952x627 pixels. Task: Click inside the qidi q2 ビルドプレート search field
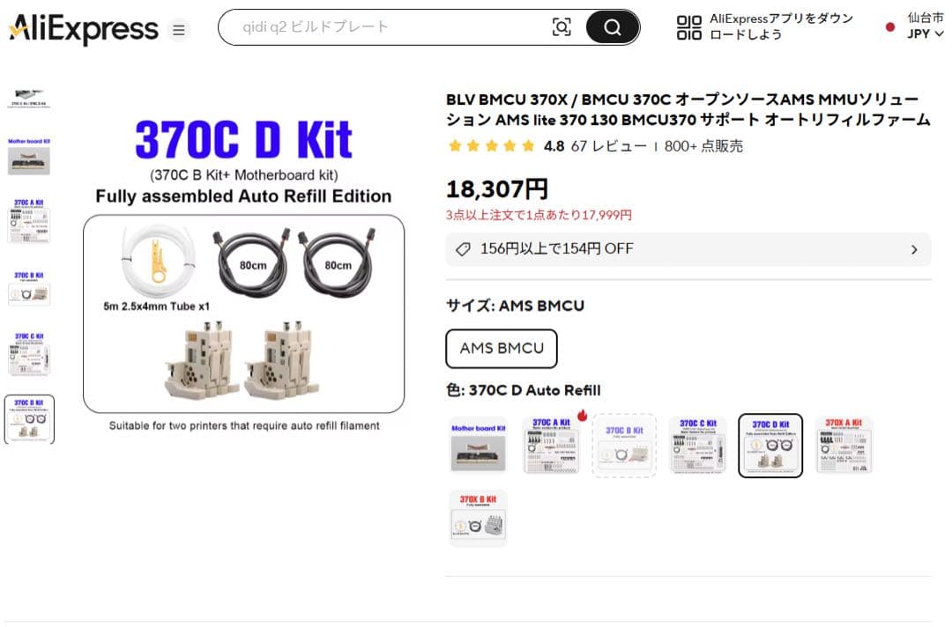379,27
